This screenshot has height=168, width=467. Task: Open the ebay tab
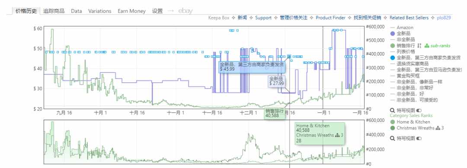(x=185, y=11)
